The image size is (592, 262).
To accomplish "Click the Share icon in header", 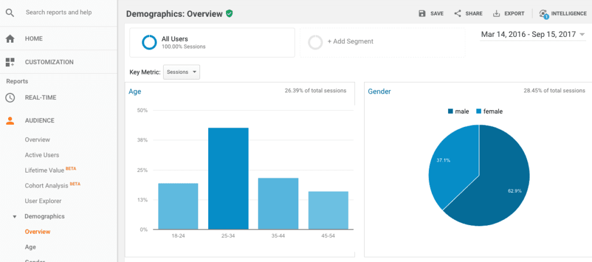I will (x=457, y=13).
